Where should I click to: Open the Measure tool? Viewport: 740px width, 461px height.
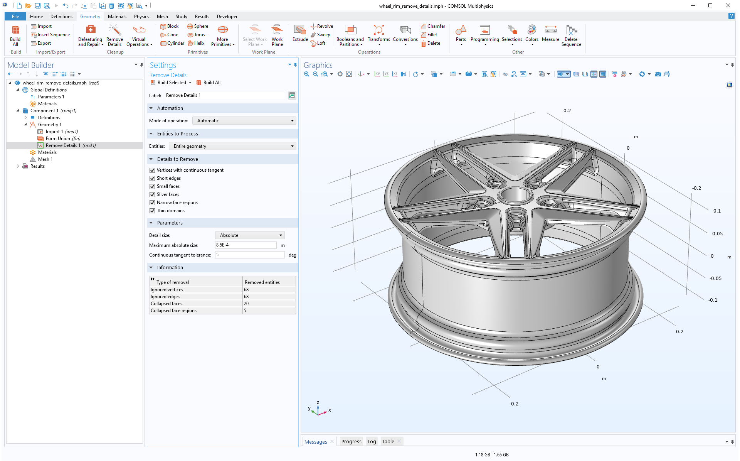click(550, 35)
